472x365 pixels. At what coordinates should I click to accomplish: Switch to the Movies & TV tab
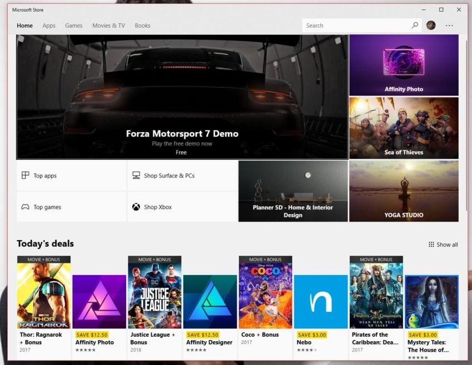pyautogui.click(x=109, y=26)
